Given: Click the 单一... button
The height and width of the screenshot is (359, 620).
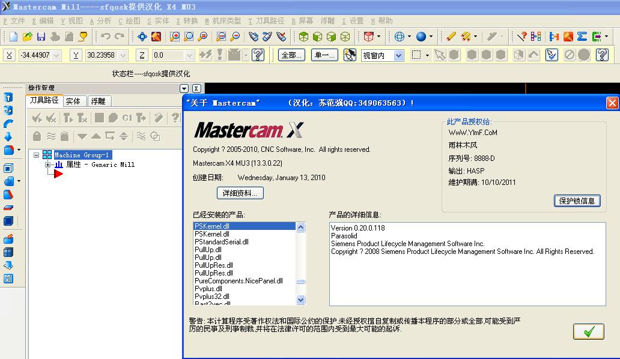Looking at the screenshot, I should point(324,55).
